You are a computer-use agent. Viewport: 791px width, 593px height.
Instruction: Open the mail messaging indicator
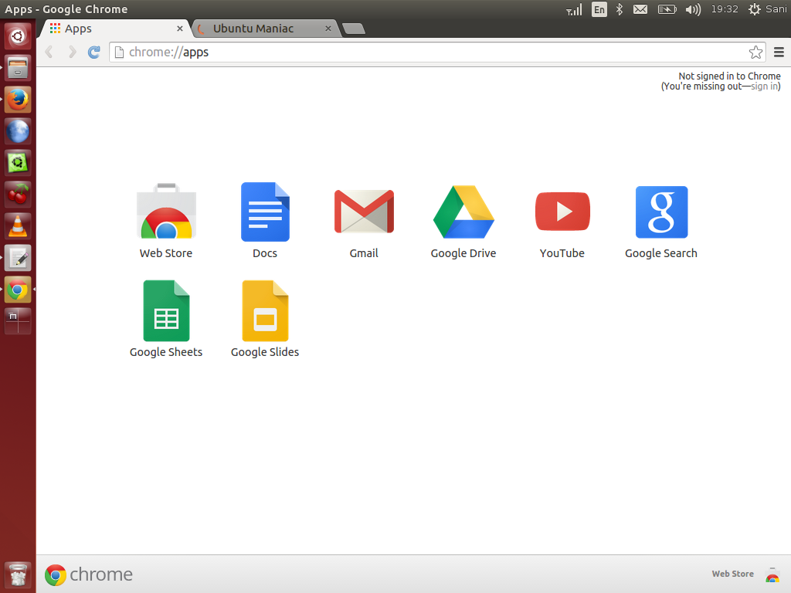click(640, 9)
